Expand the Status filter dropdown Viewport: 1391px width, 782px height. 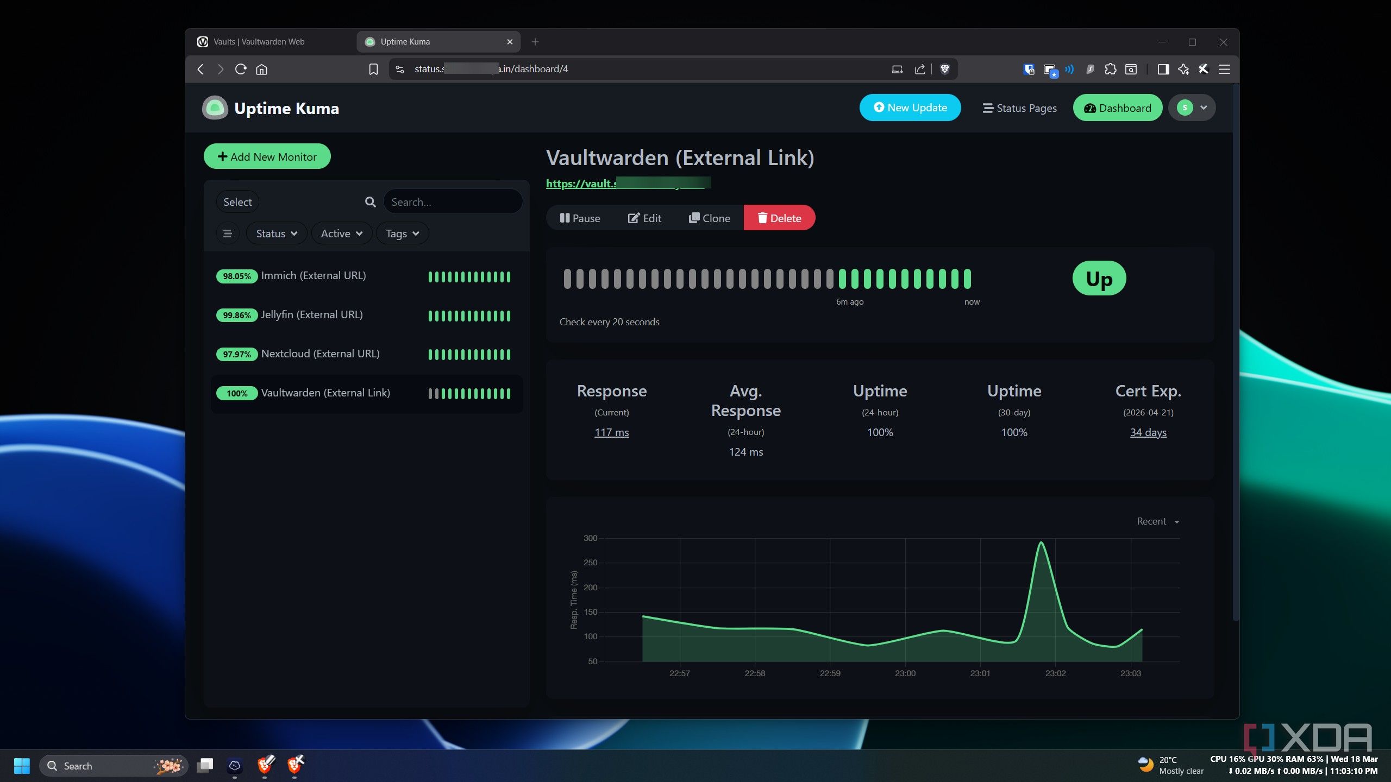coord(277,234)
